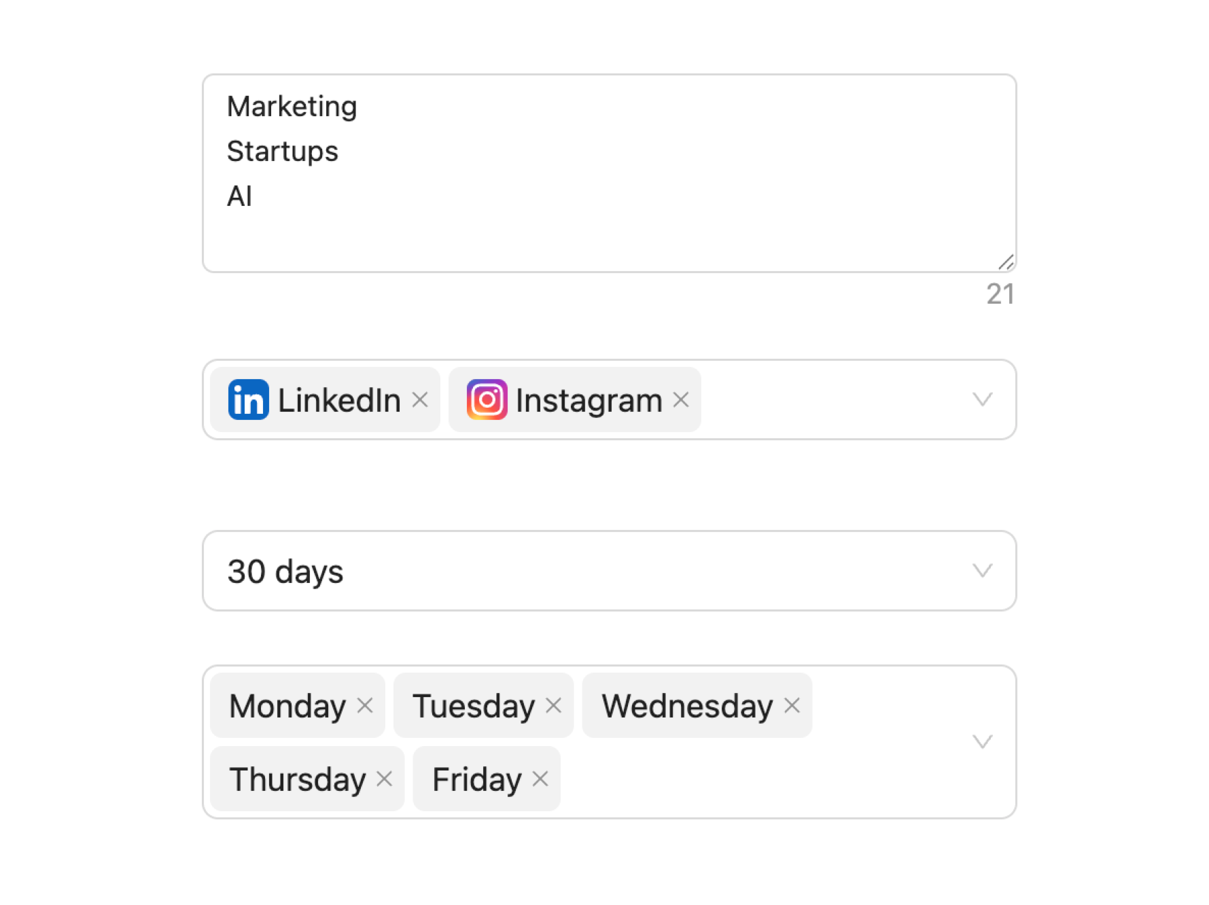Click the 30 days value text
Image resolution: width=1209 pixels, height=905 pixels.
pyautogui.click(x=285, y=571)
